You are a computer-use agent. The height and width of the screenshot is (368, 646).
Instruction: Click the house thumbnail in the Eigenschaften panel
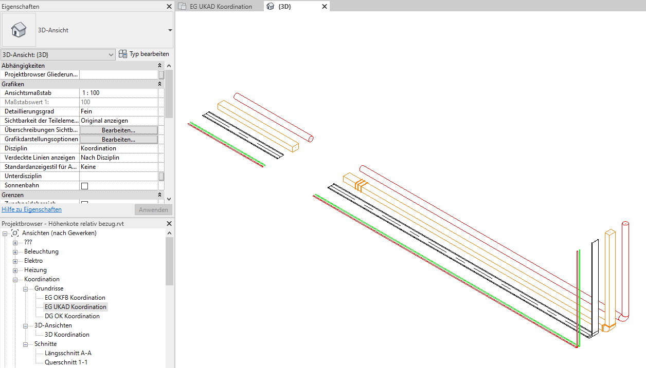[19, 29]
